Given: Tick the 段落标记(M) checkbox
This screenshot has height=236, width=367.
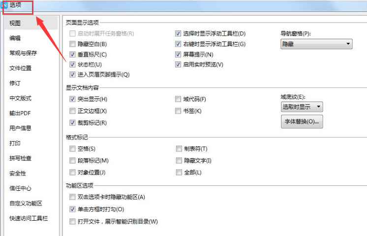Looking at the screenshot, I should (72, 160).
